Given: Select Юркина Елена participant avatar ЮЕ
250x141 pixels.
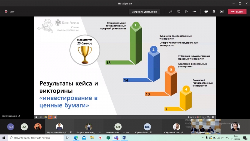Looking at the screenshot, I should (147, 127).
